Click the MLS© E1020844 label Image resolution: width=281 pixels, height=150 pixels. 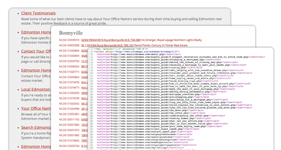[69, 56]
